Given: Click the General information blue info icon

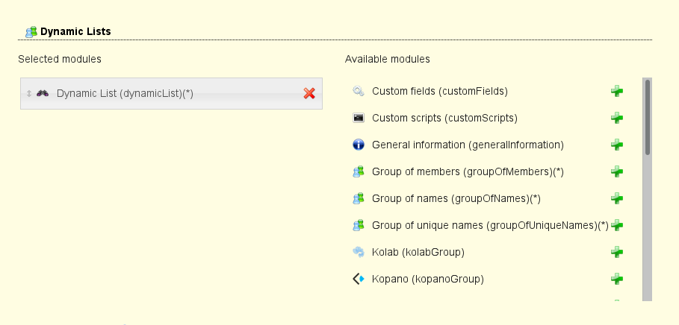Looking at the screenshot, I should coord(359,145).
